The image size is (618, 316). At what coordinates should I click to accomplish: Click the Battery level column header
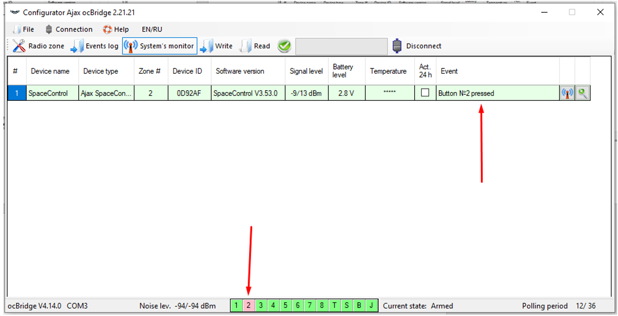click(347, 71)
